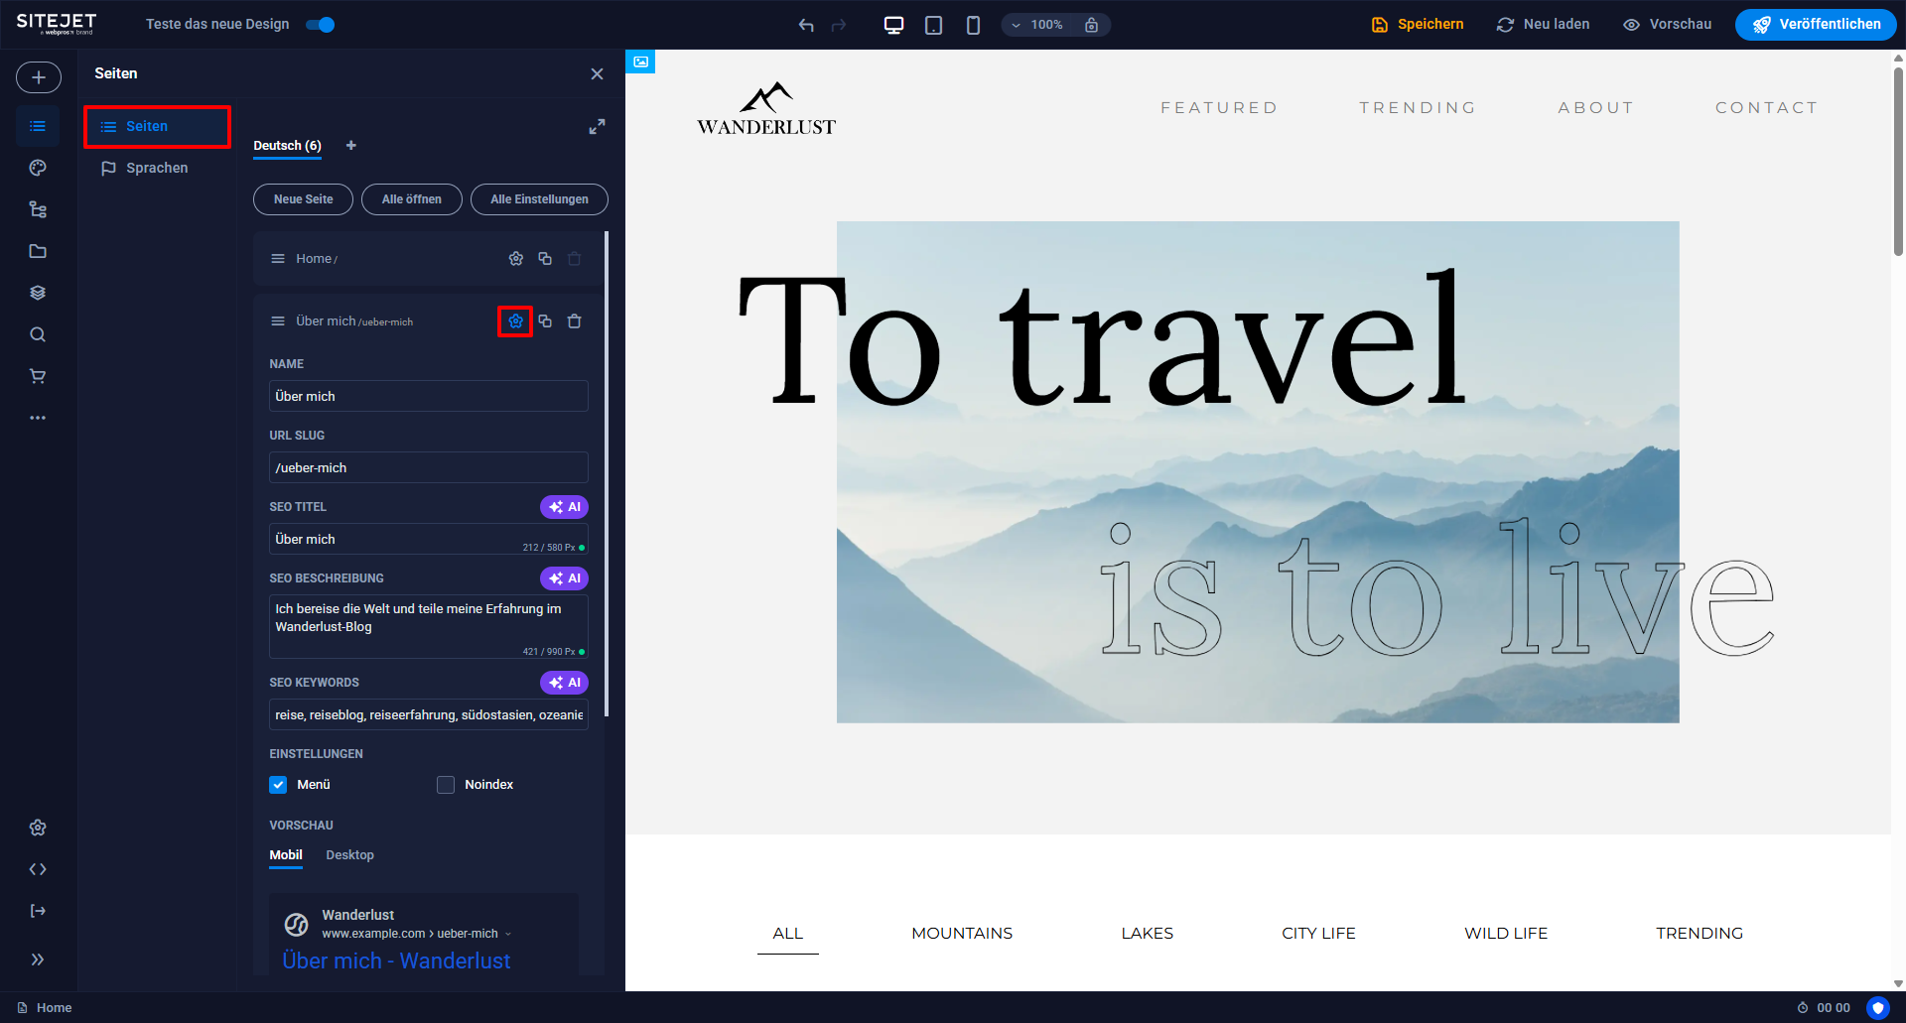Add a new language with plus icon
The image size is (1906, 1023).
[x=350, y=146]
